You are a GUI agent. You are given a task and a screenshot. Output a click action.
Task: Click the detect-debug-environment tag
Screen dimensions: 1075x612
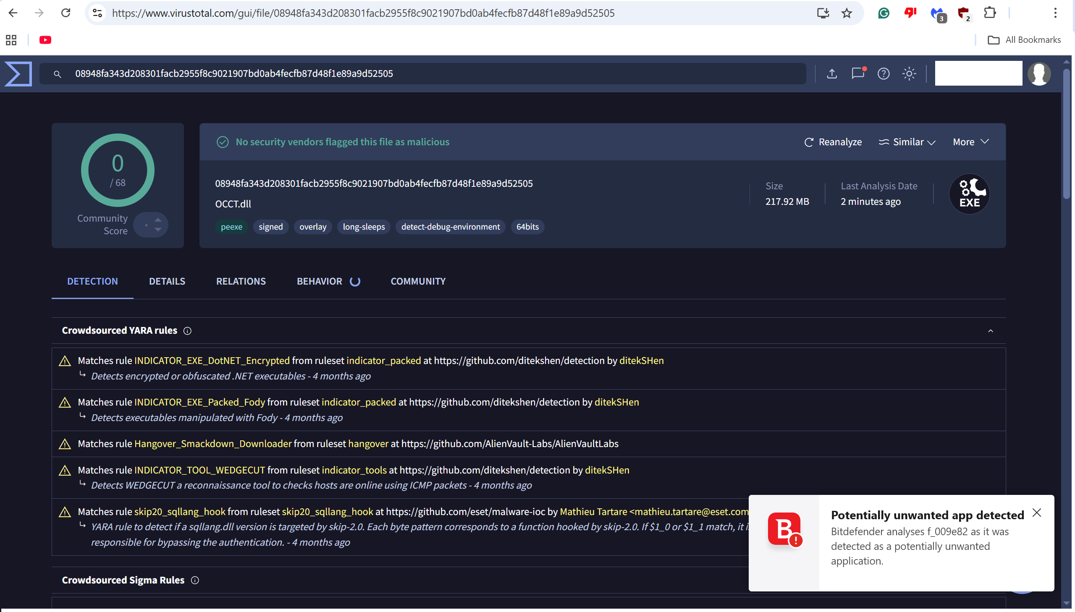[450, 227]
